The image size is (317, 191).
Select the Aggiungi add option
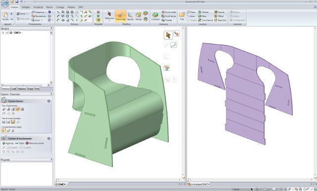8,143
